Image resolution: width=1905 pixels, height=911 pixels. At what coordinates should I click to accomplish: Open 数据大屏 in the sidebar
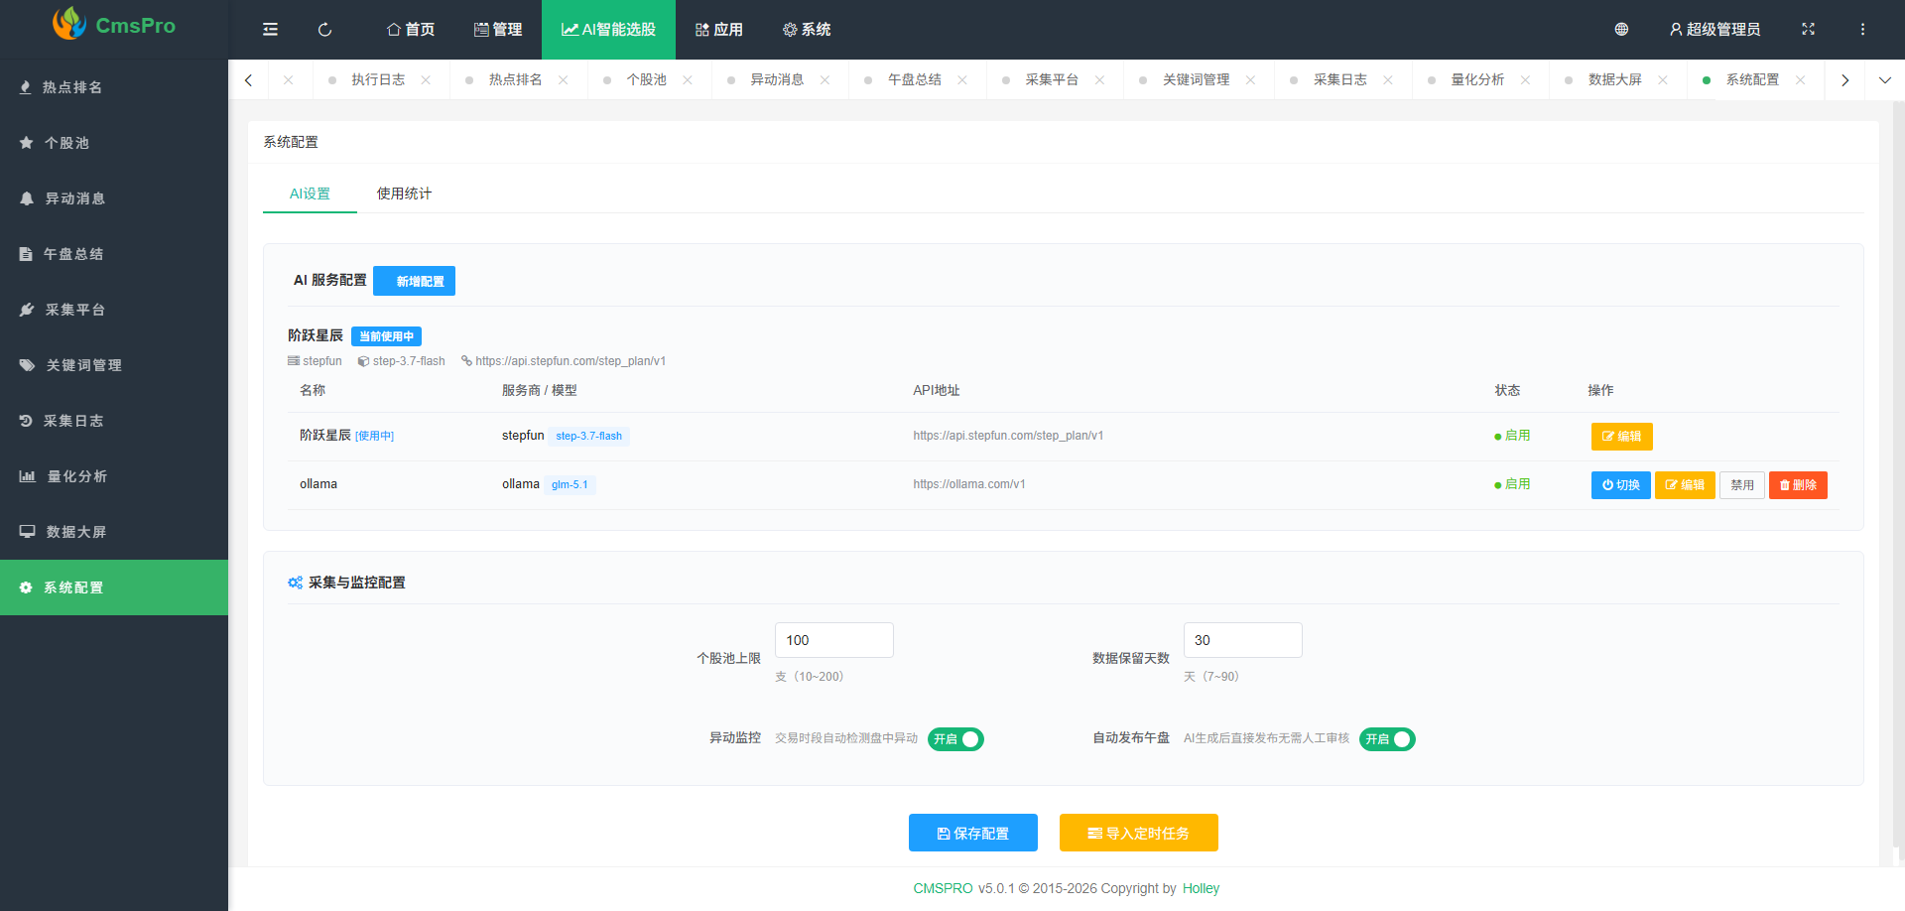pyautogui.click(x=114, y=532)
